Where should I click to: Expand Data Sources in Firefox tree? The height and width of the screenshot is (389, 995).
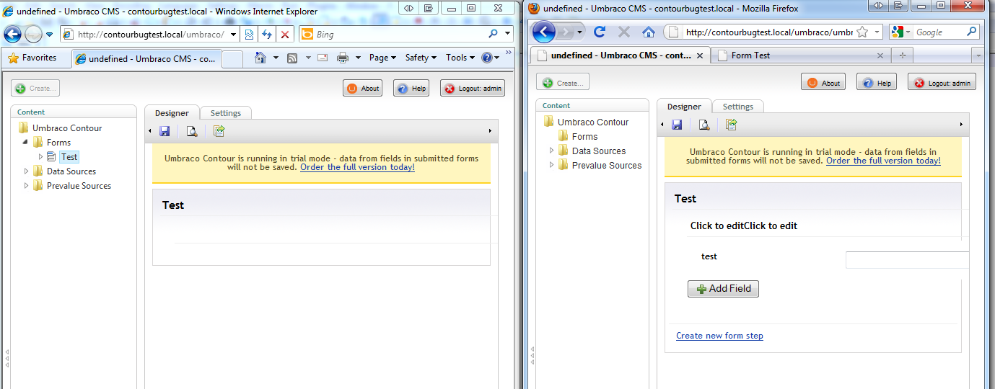pyautogui.click(x=552, y=151)
